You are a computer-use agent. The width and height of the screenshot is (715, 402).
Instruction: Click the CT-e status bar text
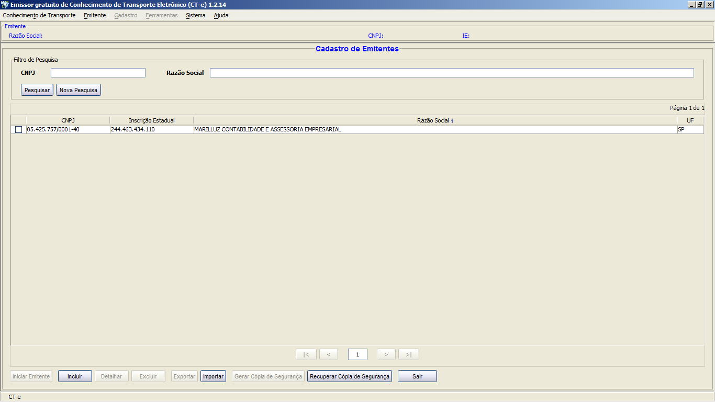pyautogui.click(x=15, y=397)
